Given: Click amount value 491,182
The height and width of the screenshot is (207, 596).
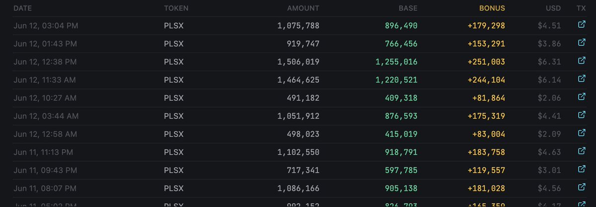Looking at the screenshot, I should click(x=303, y=98).
